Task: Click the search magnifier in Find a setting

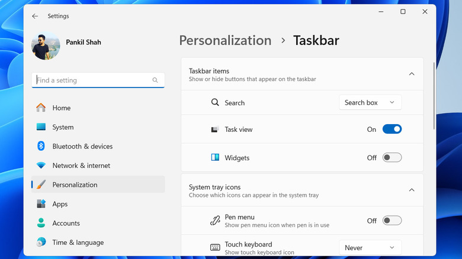Action: point(155,80)
